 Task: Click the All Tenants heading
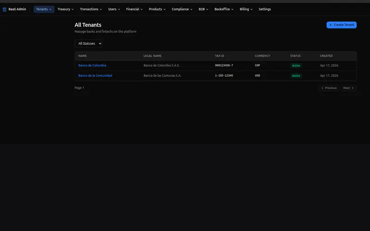click(x=88, y=25)
